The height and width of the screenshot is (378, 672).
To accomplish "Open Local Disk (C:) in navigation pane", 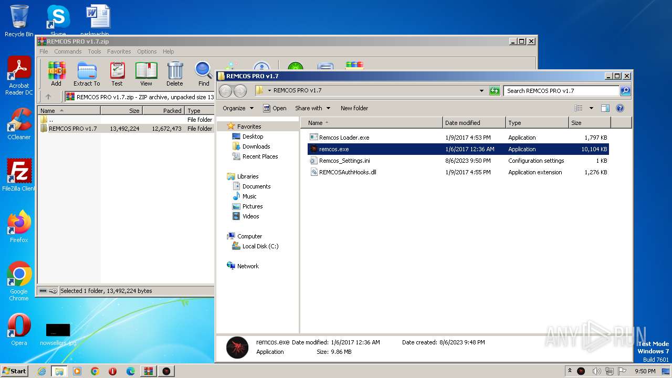I will click(x=260, y=246).
